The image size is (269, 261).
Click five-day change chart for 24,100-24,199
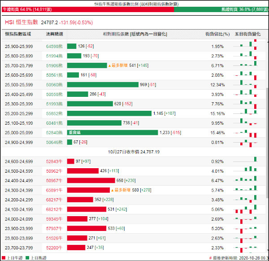click(x=245, y=209)
